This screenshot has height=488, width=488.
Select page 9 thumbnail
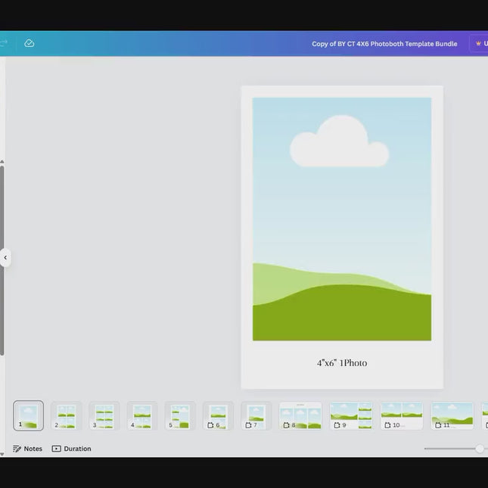click(351, 415)
